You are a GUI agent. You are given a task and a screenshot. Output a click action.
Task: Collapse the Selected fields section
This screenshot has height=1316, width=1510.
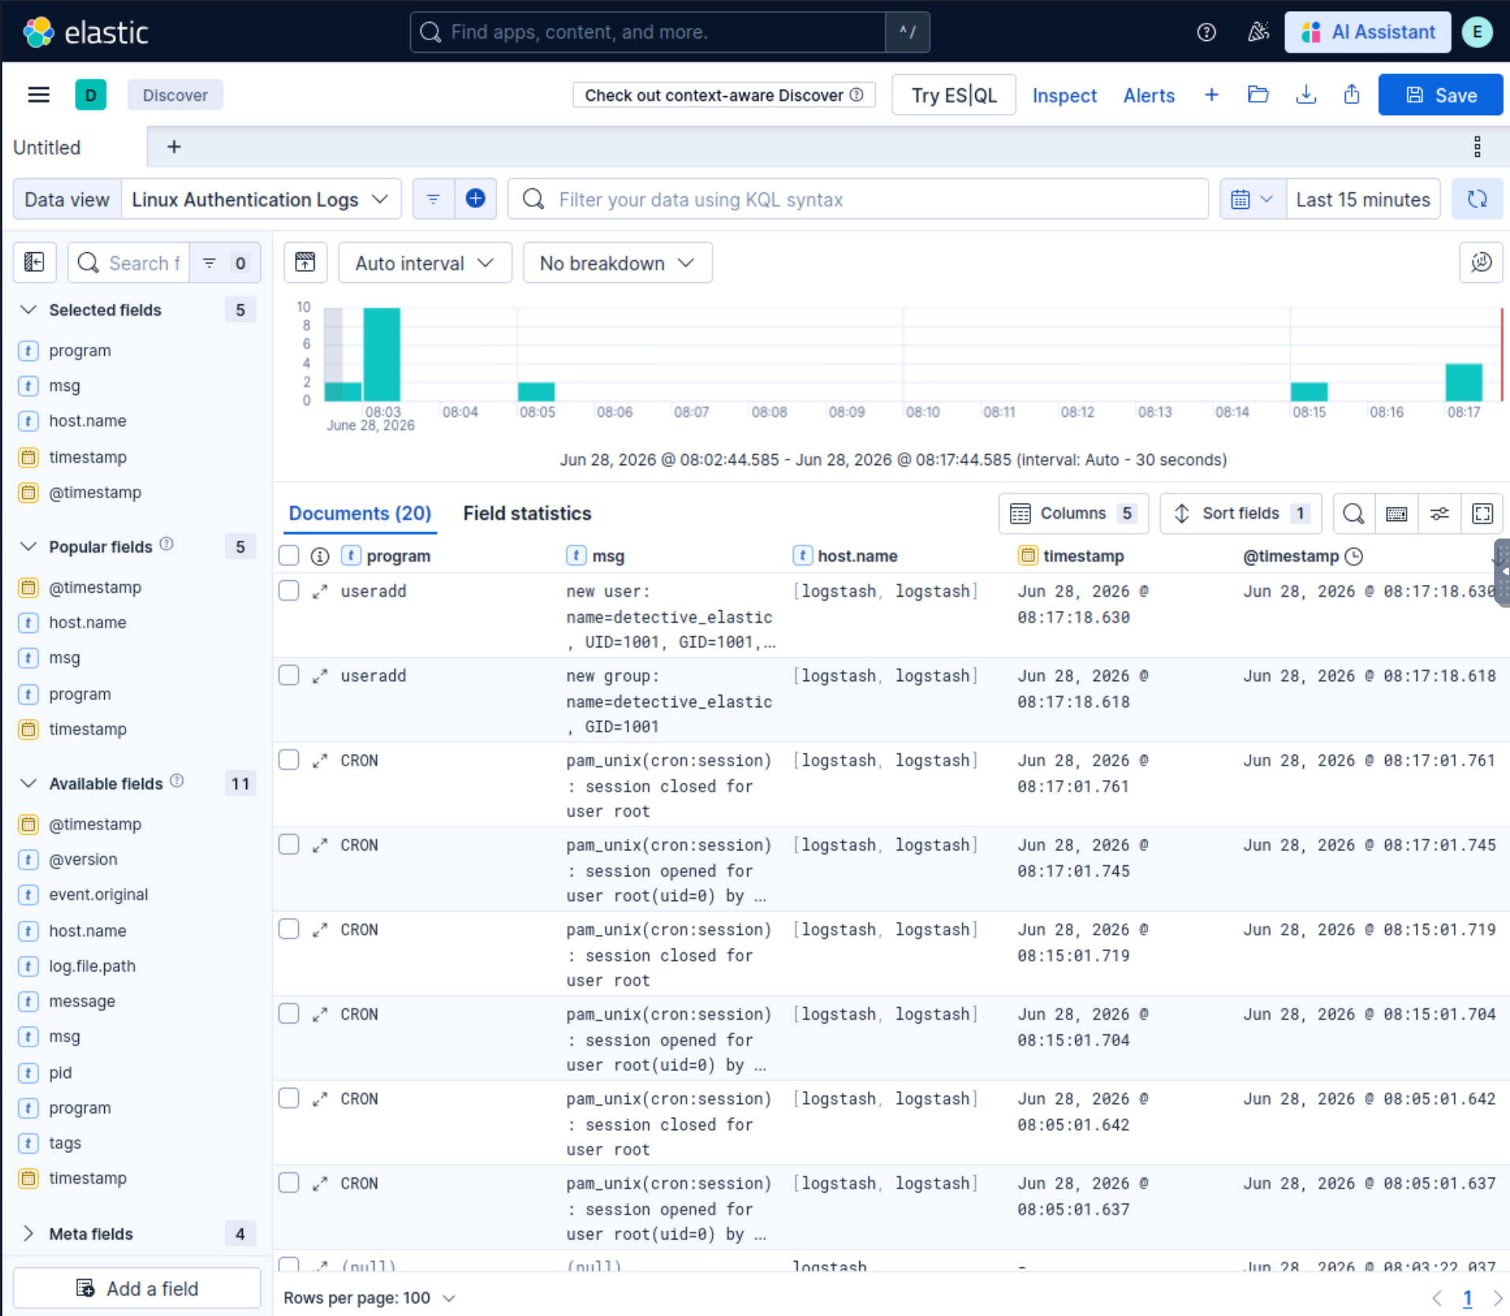[28, 310]
